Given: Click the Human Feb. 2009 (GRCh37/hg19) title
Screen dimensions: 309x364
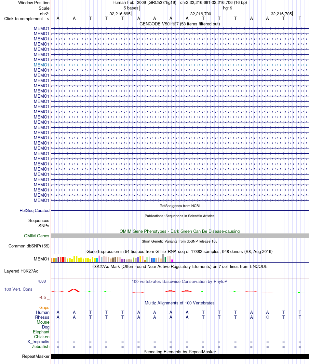Looking at the screenshot, I should click(144, 3).
